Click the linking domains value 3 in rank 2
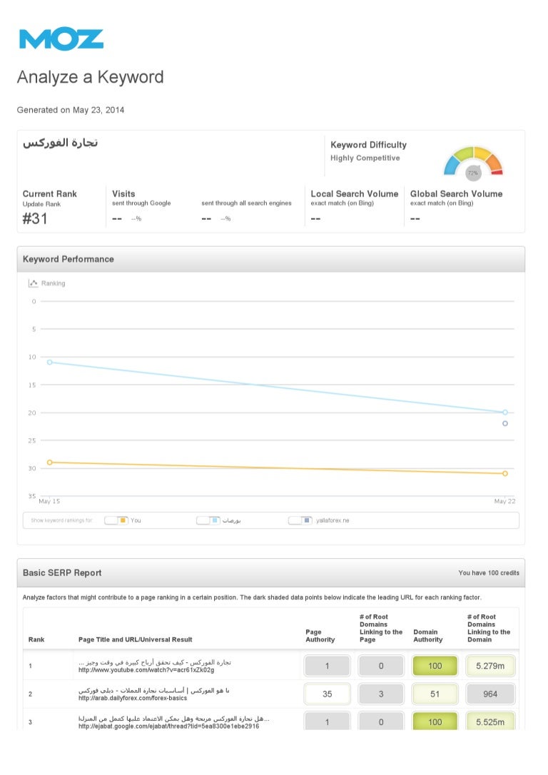 click(x=381, y=694)
